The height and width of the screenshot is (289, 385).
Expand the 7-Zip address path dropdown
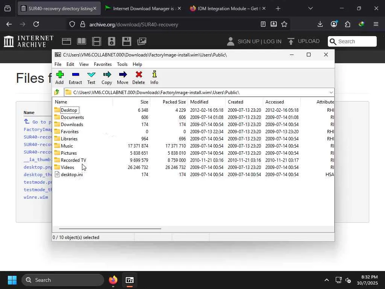point(331,93)
